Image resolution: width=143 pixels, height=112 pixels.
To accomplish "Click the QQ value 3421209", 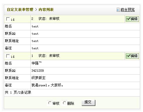I will (37, 71).
